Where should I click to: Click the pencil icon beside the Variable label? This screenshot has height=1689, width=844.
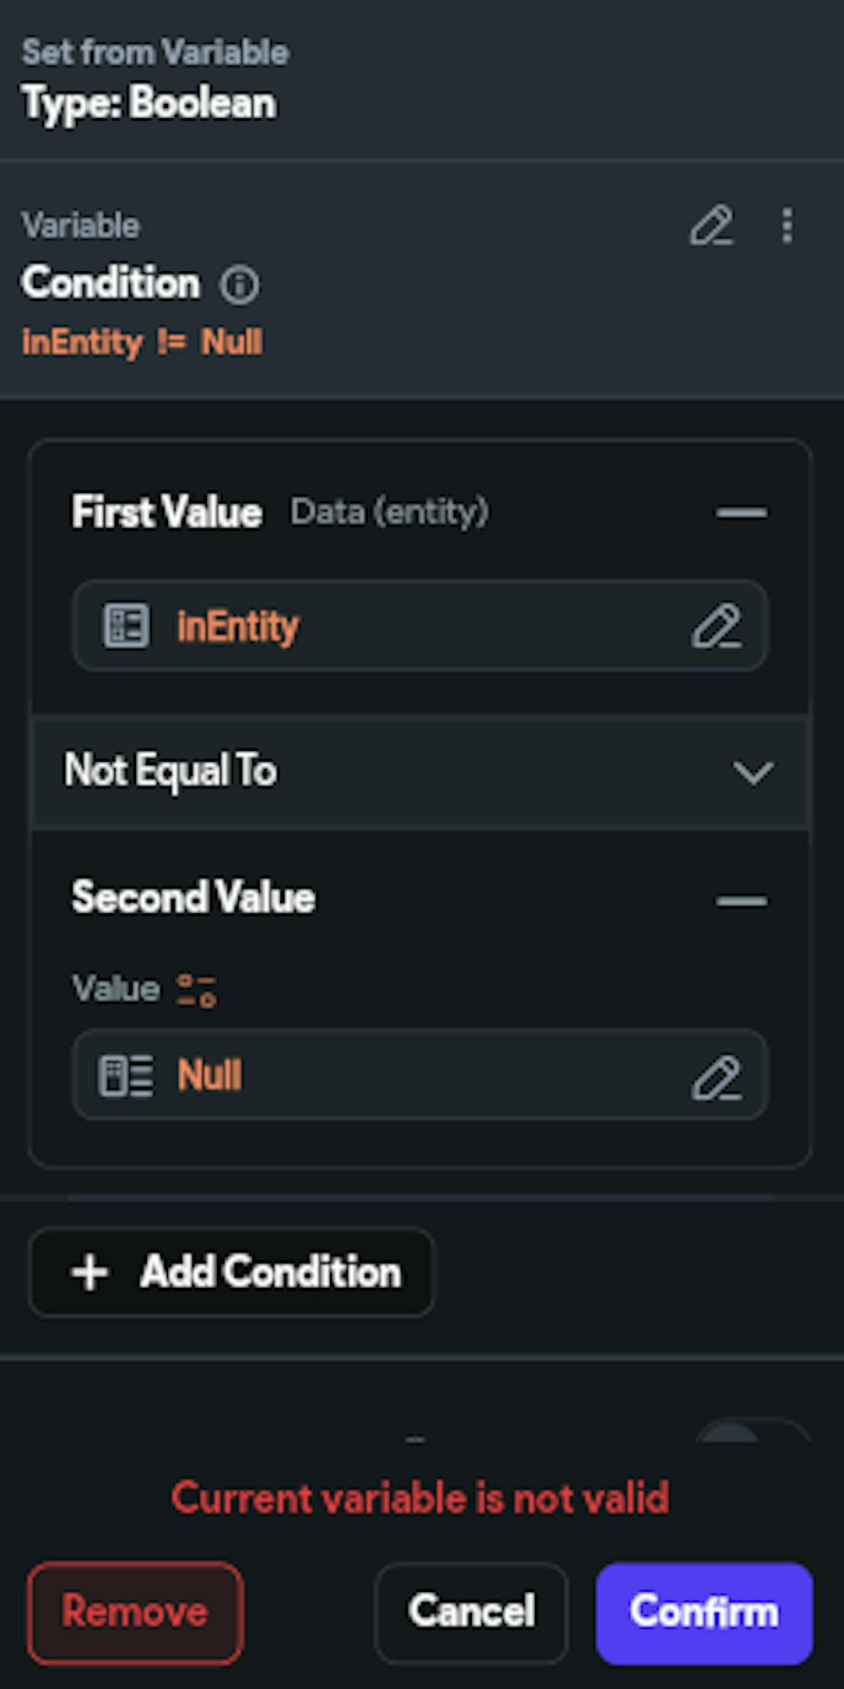tap(711, 226)
